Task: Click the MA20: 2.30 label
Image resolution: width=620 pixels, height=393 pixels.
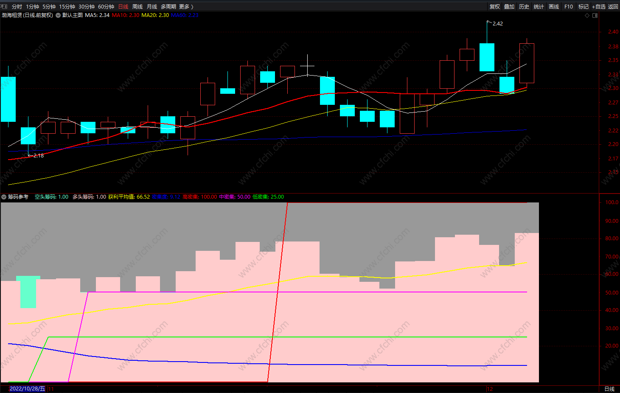Action: tap(155, 15)
